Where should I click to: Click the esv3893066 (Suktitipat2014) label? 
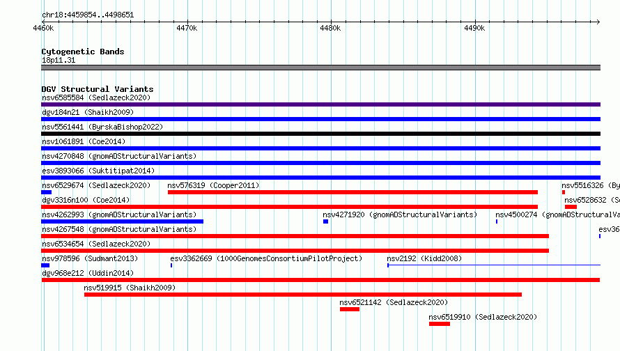98,171
